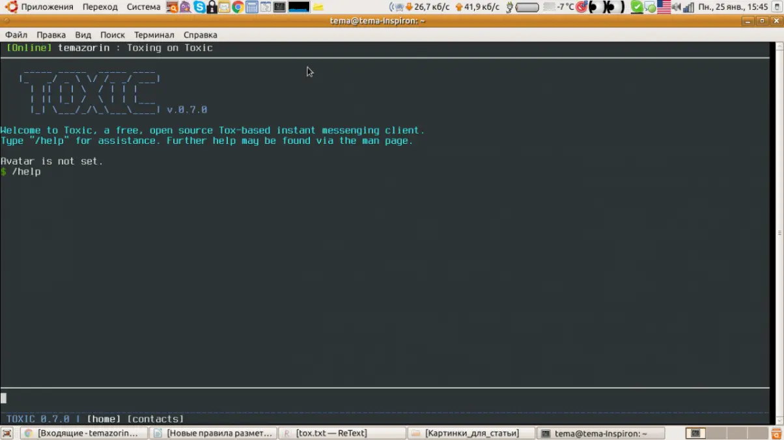Open the Файл menu of the terminal

point(16,34)
